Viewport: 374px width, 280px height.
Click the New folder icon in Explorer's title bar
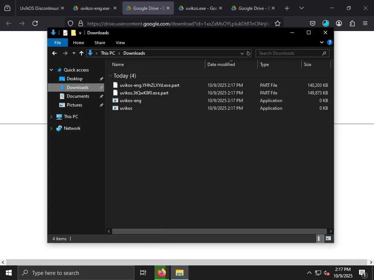(x=73, y=33)
